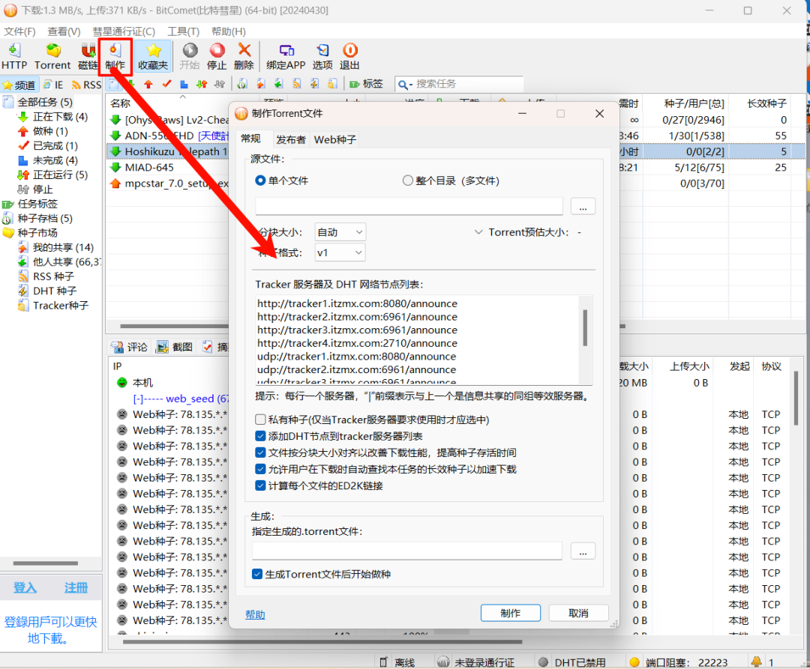Toggle 允许用户自动查找长效种子 checkbox
810x669 pixels.
click(261, 469)
